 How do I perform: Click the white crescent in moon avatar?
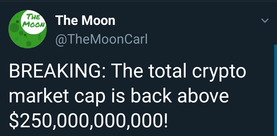click(x=34, y=23)
